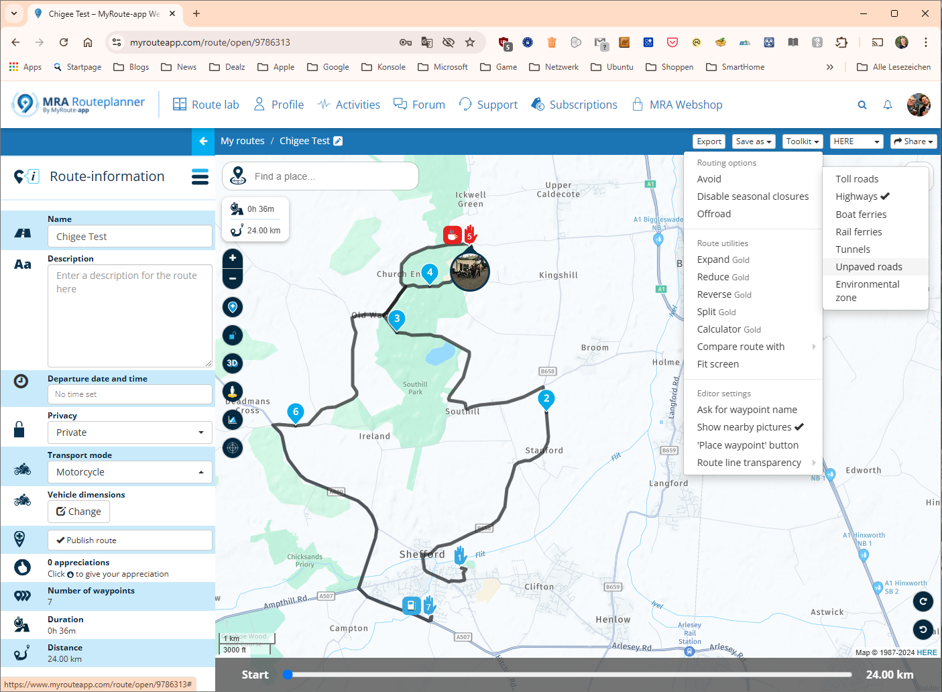942x692 pixels.
Task: Click the Export button
Action: point(709,141)
